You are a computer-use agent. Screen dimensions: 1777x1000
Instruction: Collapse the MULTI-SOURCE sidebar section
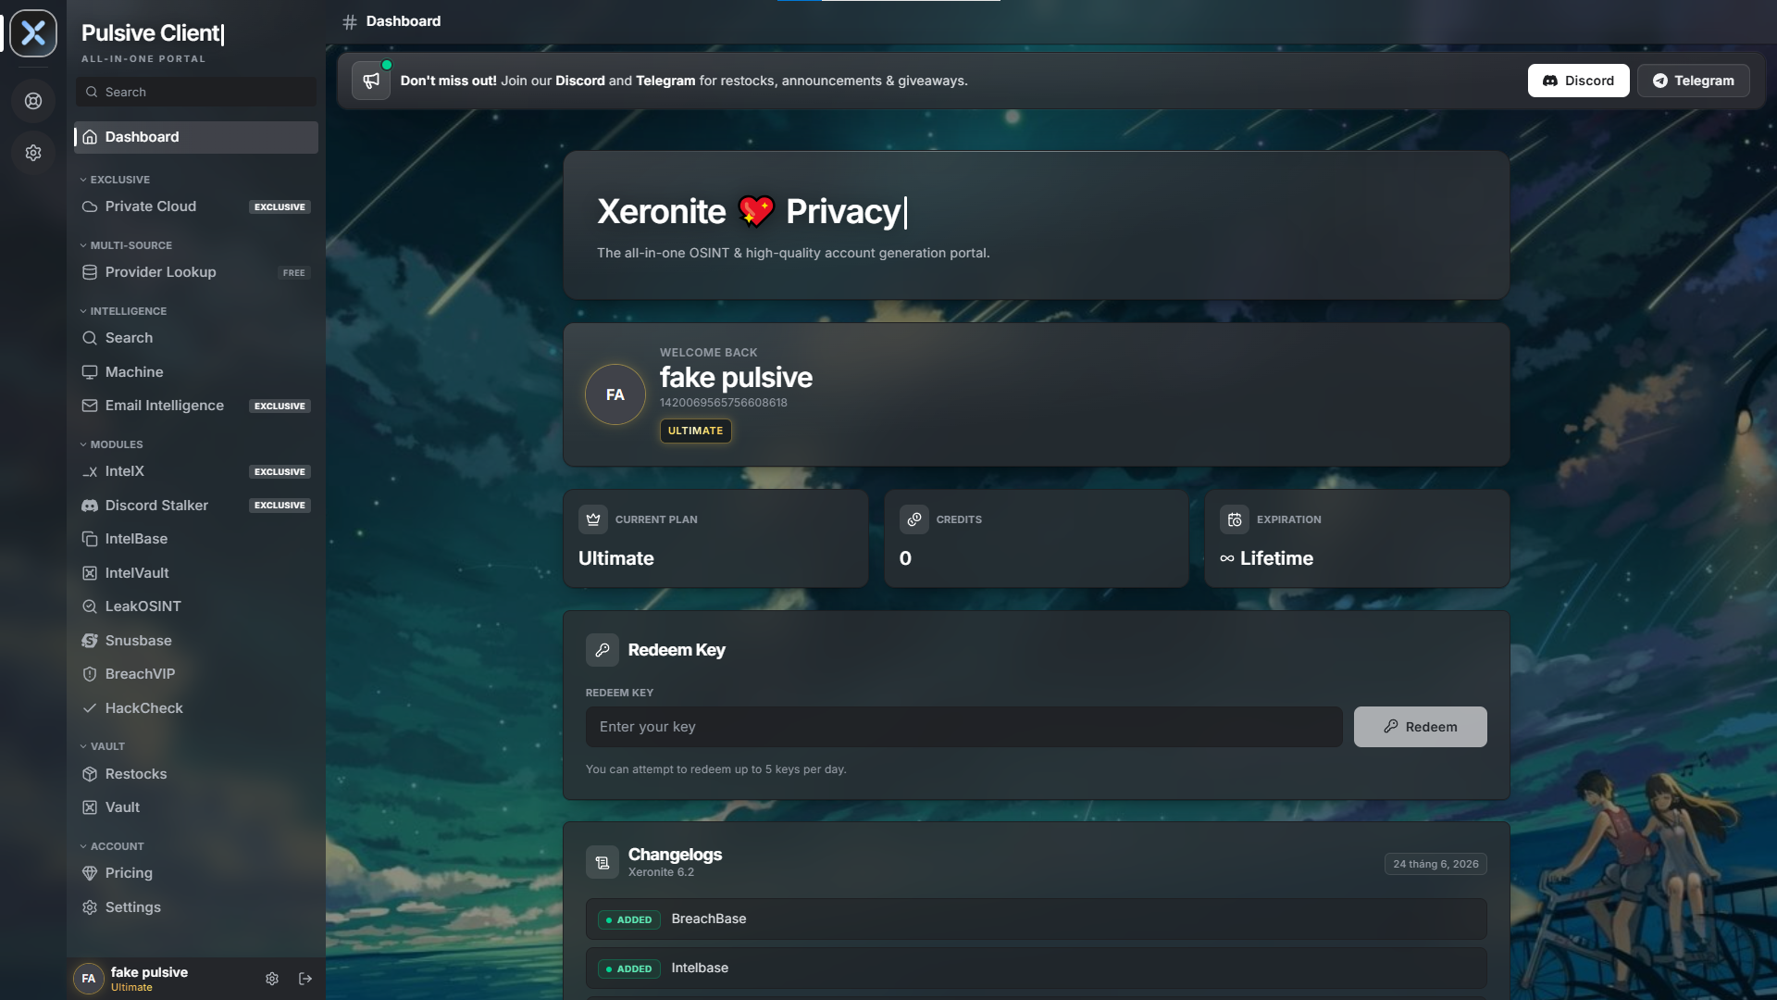click(126, 245)
